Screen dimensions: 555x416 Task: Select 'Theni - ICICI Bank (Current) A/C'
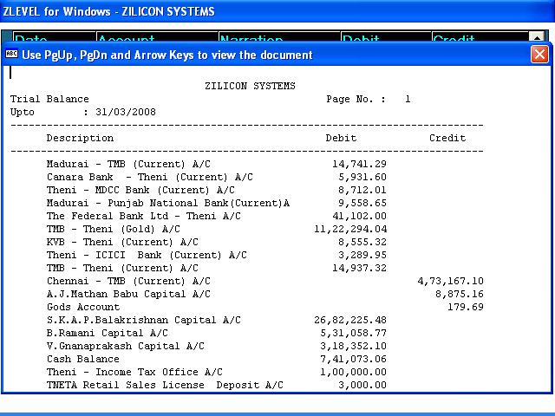point(147,255)
